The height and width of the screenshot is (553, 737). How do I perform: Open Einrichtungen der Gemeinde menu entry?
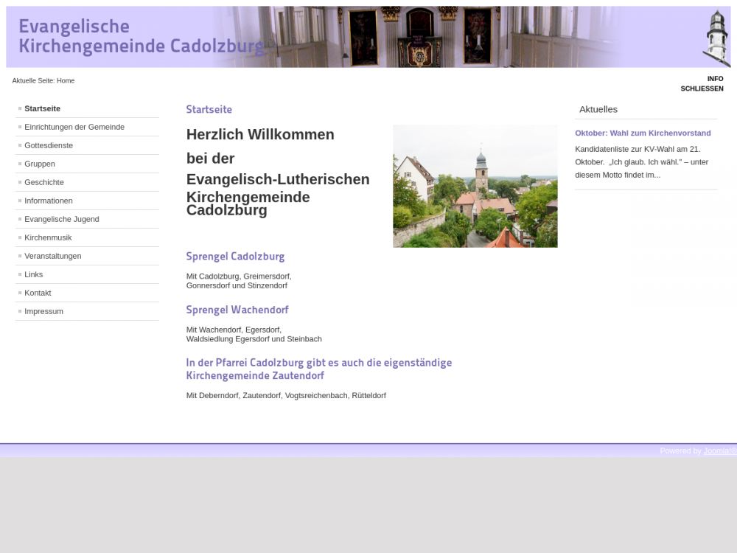point(74,127)
